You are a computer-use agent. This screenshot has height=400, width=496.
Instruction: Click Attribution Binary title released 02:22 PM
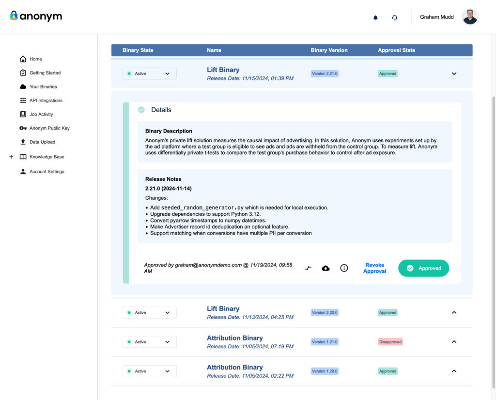[235, 368]
